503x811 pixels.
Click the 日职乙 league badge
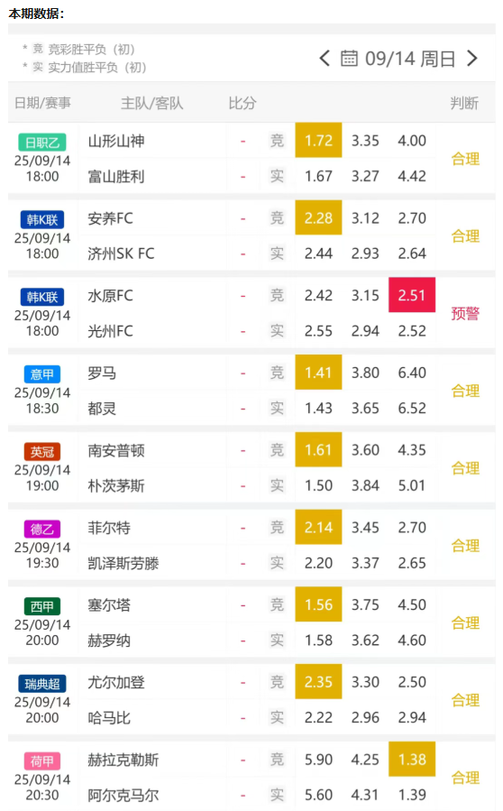coord(41,143)
